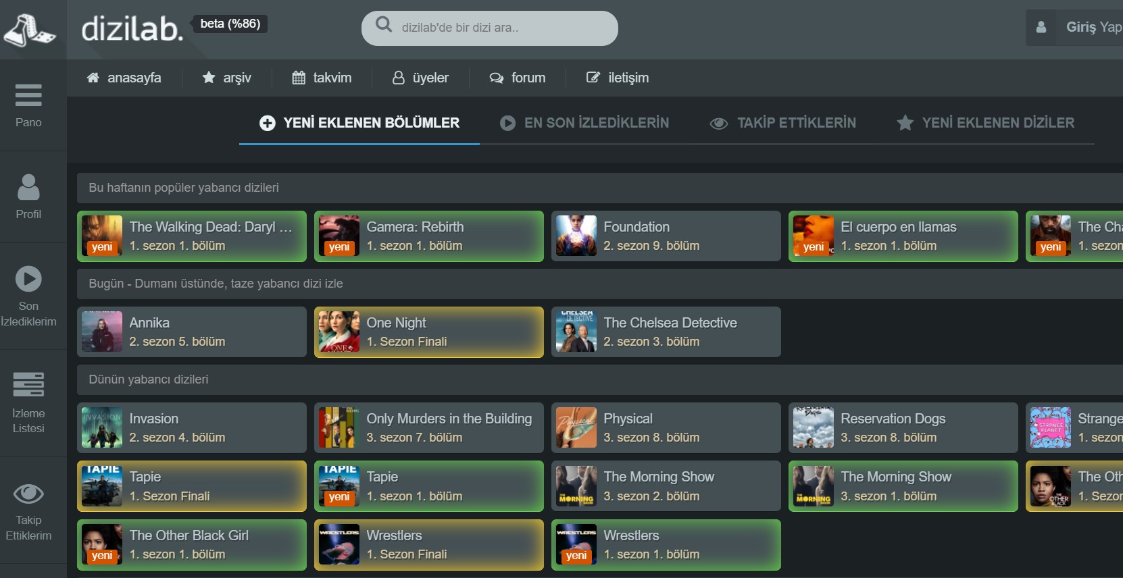Click the Giriş Yap login button
Image resolution: width=1123 pixels, height=578 pixels.
click(1074, 27)
